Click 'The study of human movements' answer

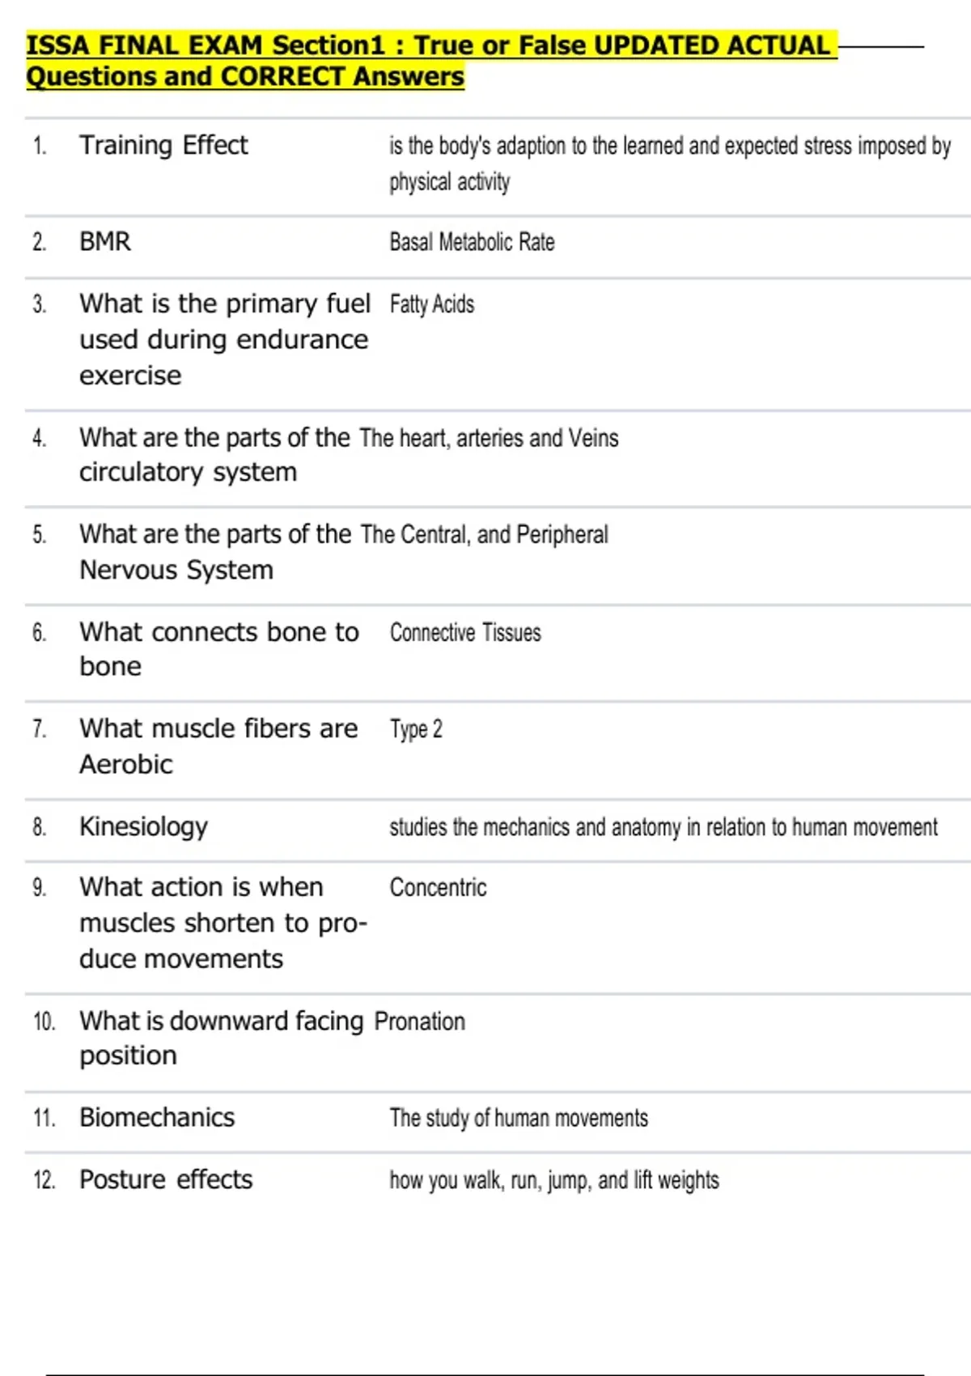519,1118
